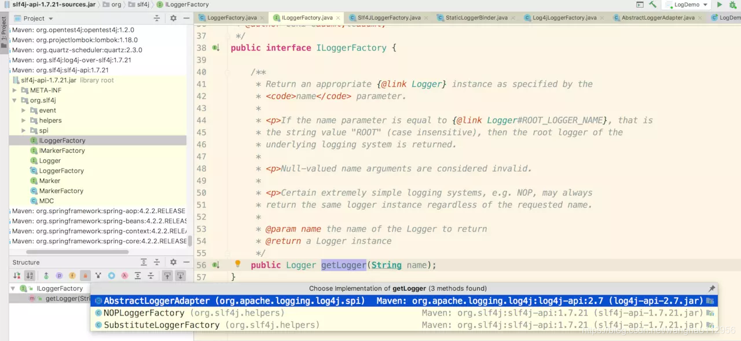Click the yellow intention bulb on line 56
The image size is (741, 341).
pyautogui.click(x=237, y=264)
